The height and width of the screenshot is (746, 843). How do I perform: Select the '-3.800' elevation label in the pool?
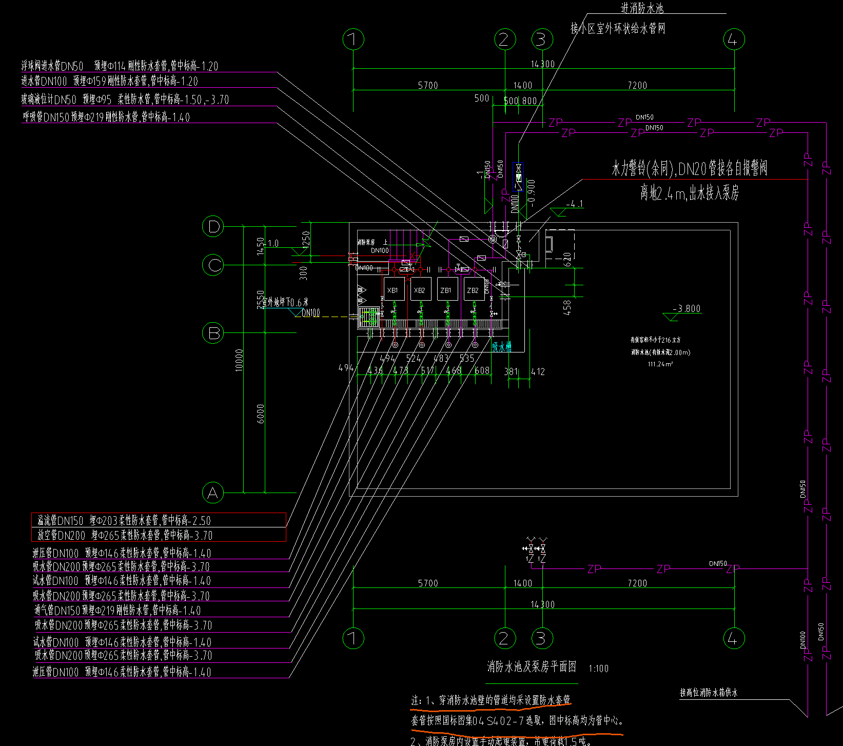[687, 308]
